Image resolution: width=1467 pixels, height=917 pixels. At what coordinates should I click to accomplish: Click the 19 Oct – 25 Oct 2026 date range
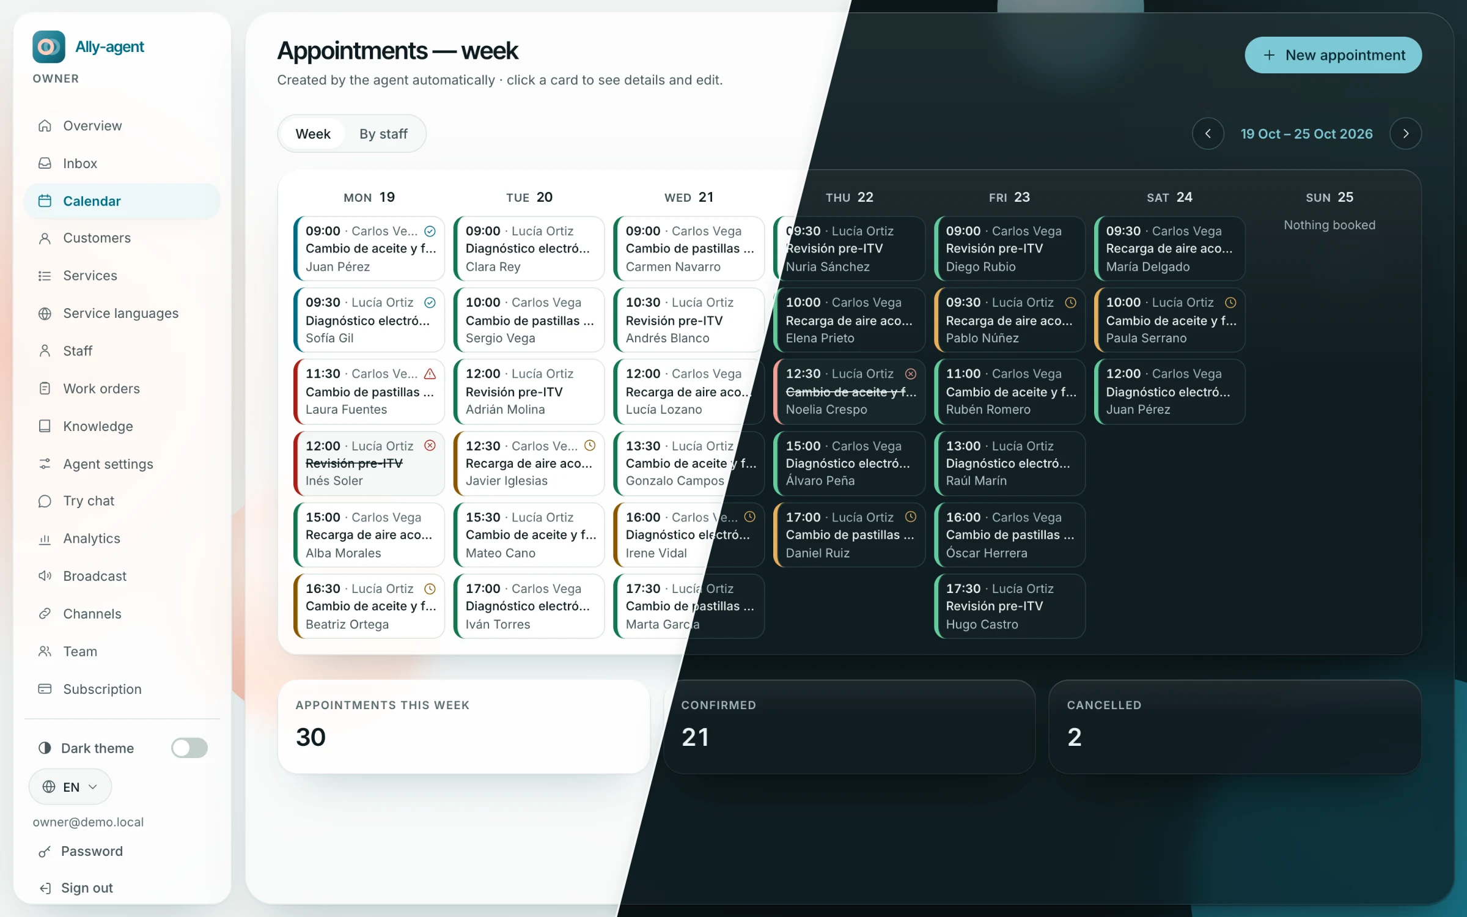tap(1307, 134)
